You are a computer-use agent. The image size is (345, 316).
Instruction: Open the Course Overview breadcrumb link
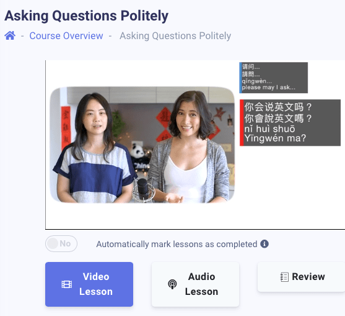pos(66,36)
